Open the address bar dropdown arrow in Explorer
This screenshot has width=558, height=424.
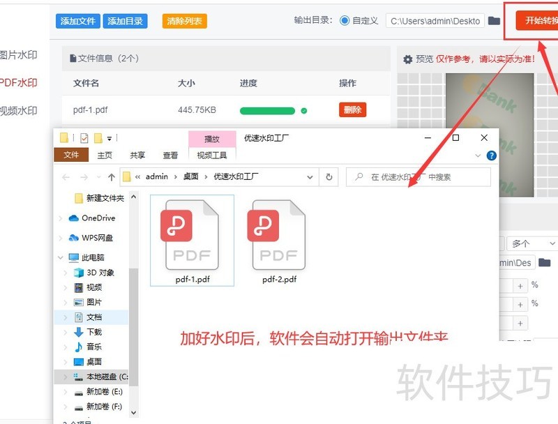coord(310,177)
